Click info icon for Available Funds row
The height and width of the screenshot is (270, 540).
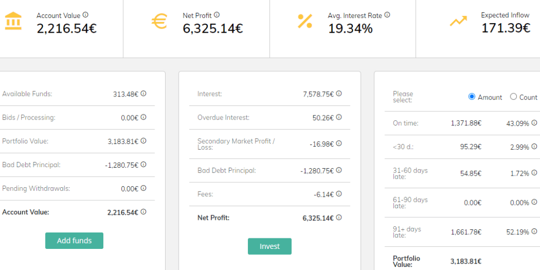(x=143, y=94)
